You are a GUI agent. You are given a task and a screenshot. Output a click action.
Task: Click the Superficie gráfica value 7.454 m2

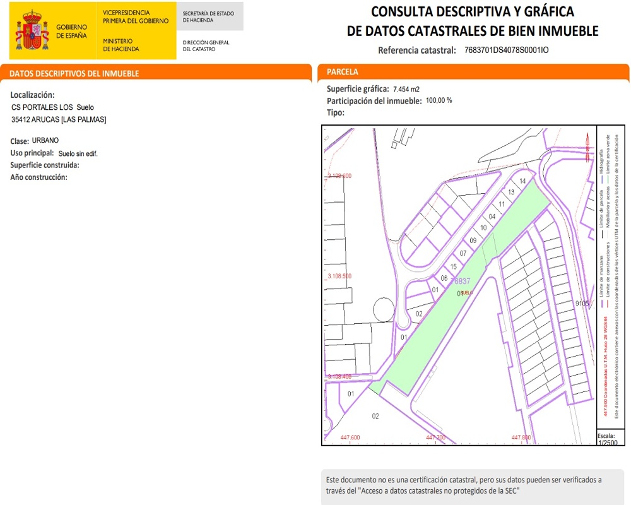click(x=406, y=89)
